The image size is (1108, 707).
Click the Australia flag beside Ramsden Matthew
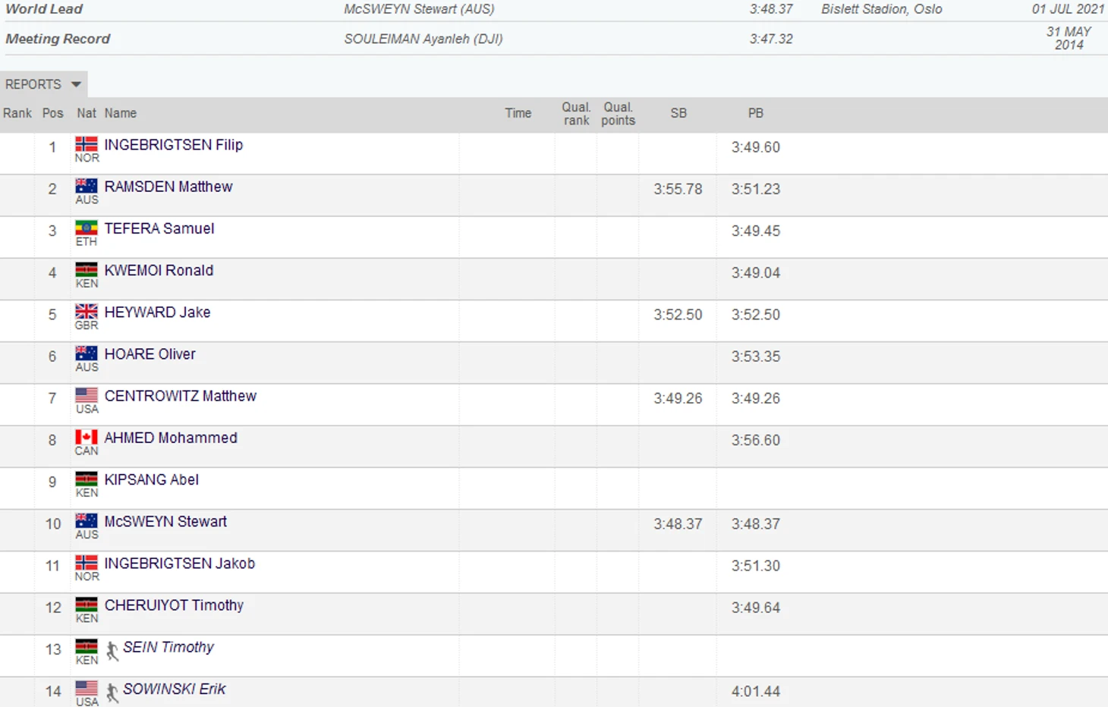coord(86,186)
